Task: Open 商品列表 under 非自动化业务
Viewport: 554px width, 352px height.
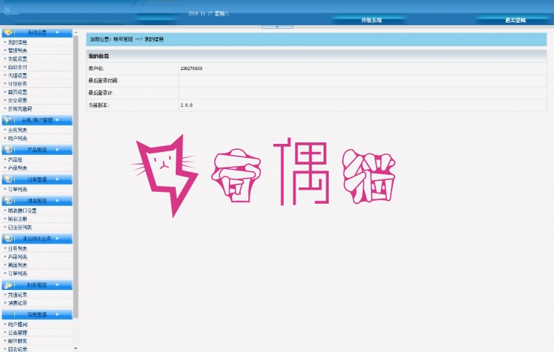Action: click(18, 265)
